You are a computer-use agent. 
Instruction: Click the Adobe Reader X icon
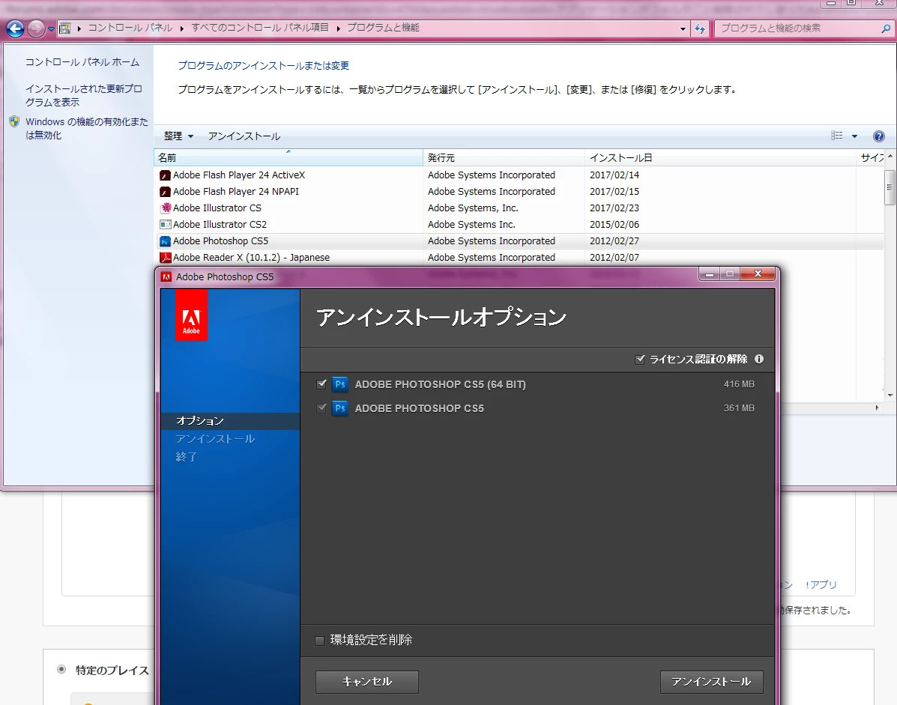166,258
